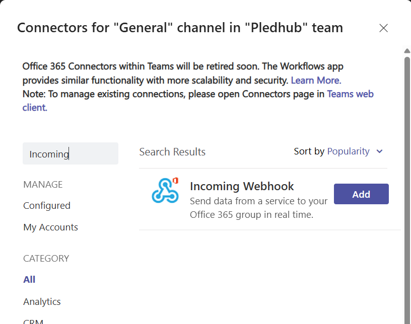Click the Incoming Webhook title text
The height and width of the screenshot is (324, 411).
242,186
